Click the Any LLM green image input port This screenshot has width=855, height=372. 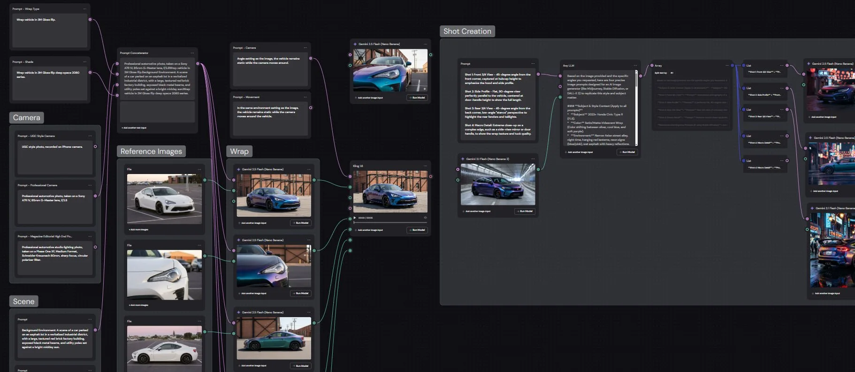(560, 98)
